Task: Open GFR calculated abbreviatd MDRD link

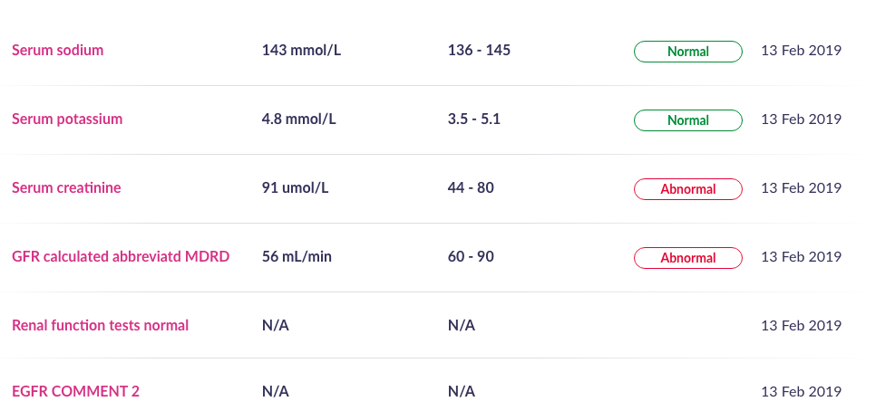Action: click(x=121, y=257)
